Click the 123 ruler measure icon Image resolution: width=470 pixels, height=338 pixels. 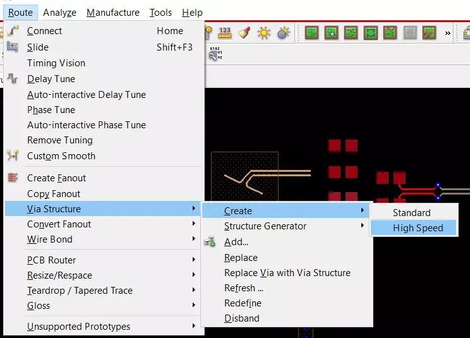click(224, 33)
